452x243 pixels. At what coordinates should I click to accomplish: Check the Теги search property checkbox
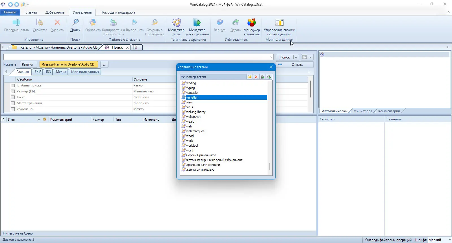coord(13,97)
